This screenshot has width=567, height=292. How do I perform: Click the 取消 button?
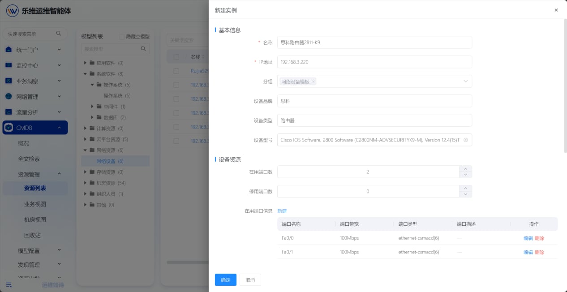[x=250, y=280]
